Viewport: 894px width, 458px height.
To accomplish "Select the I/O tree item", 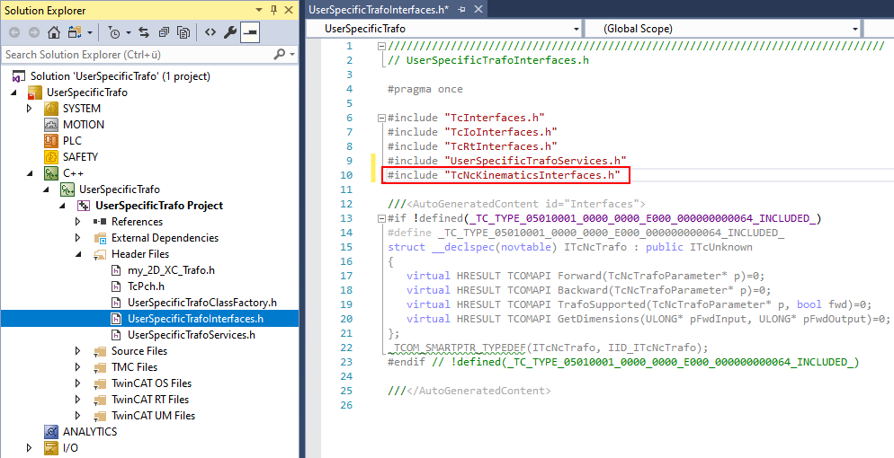I will point(70,448).
